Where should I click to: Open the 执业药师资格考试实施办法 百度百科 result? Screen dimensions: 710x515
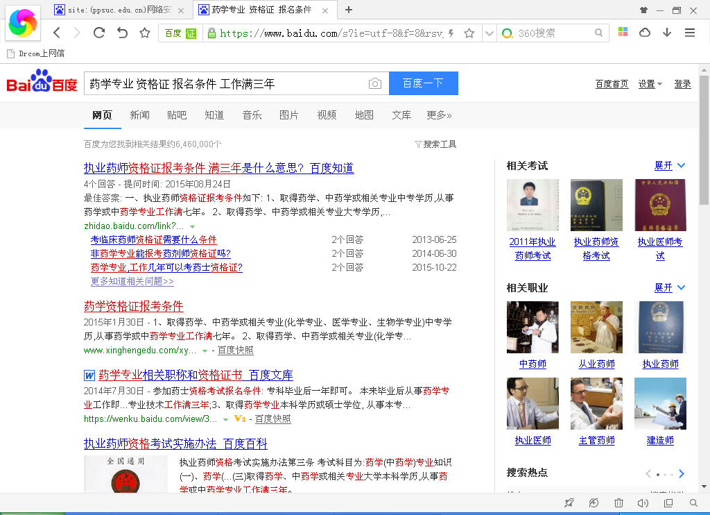point(175,444)
